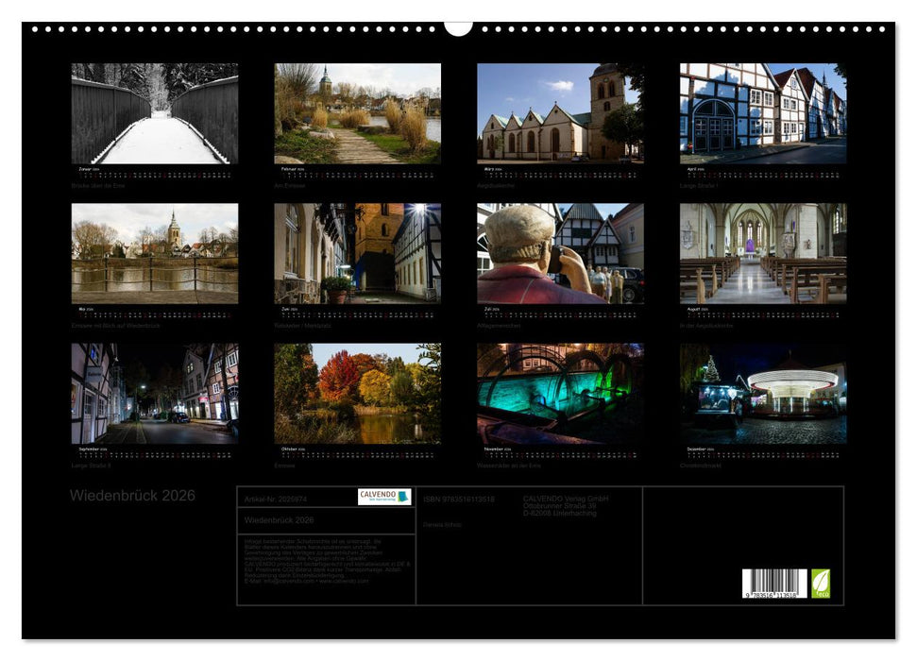Click the Artikel-Nr. text in info box

point(275,499)
